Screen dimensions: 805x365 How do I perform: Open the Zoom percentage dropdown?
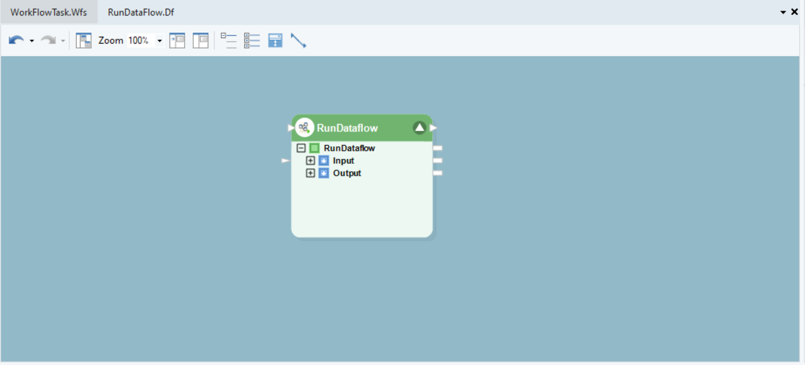pyautogui.click(x=160, y=40)
